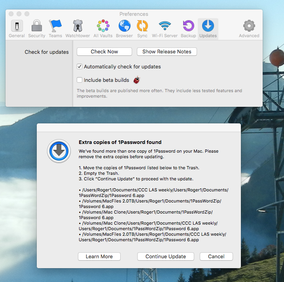Click the ladybug beta icon
The image size is (284, 282).
(x=137, y=80)
